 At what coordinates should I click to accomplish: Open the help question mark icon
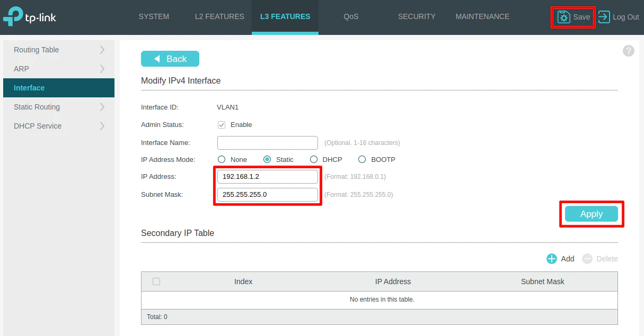pos(628,51)
